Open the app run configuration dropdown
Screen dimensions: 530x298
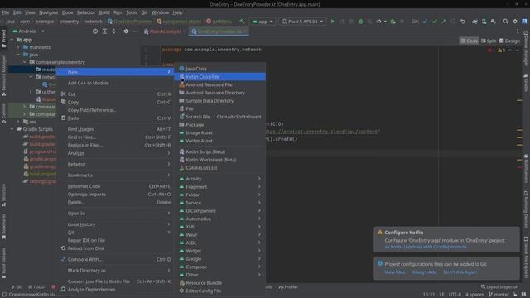pyautogui.click(x=263, y=22)
